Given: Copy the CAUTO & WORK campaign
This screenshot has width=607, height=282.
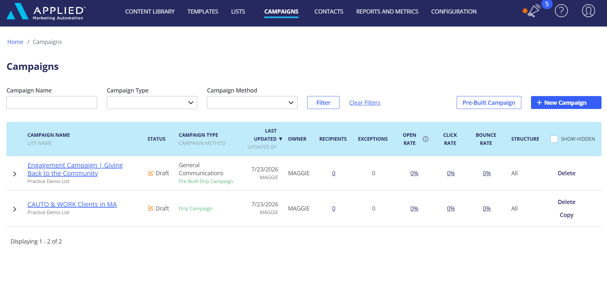Looking at the screenshot, I should click(567, 215).
